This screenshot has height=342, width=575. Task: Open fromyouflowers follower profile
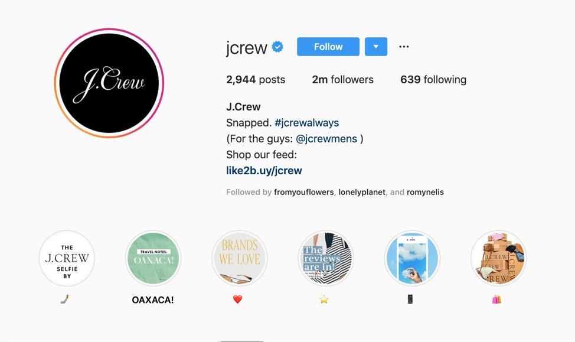point(303,193)
